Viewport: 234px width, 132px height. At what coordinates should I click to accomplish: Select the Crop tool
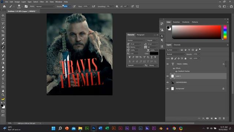(x=3, y=31)
